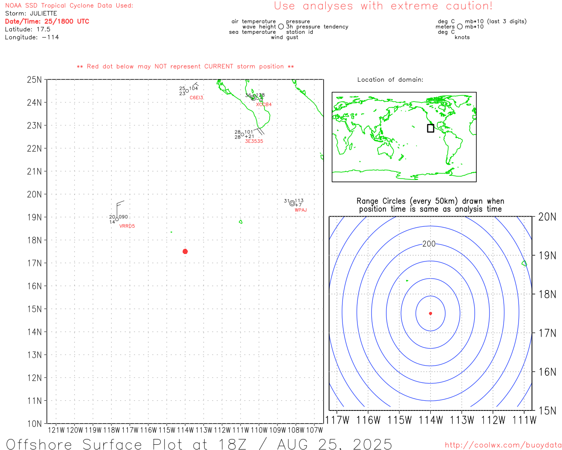The height and width of the screenshot is (450, 562).
Task: Click the 'Location of domain:' caption
Action: 390,80
